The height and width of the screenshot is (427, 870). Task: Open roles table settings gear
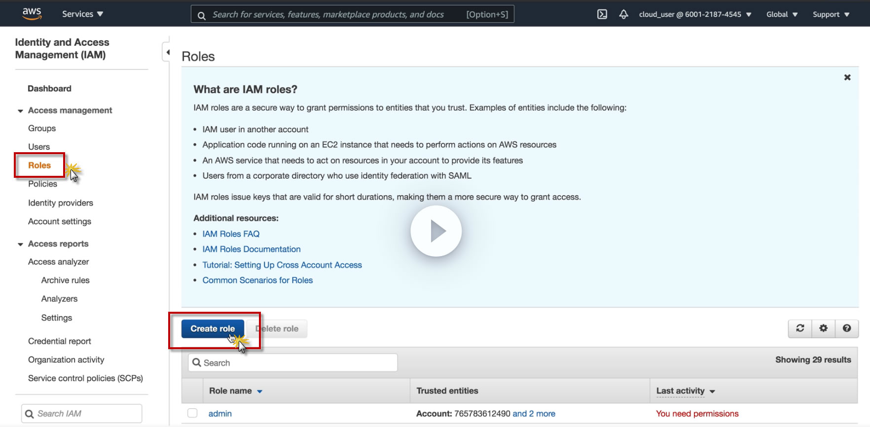[x=823, y=328]
